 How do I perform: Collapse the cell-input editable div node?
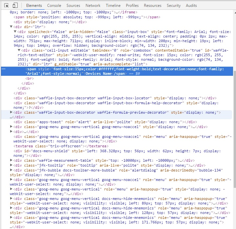[19, 50]
